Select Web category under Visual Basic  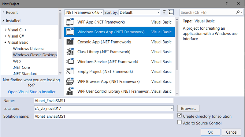(x=17, y=61)
